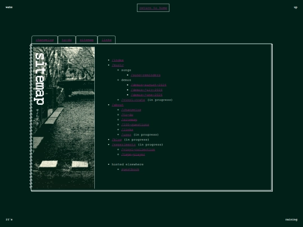Open the /experiments link

[123, 145]
